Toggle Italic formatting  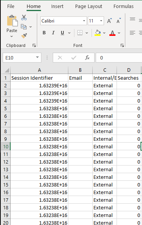point(53,33)
